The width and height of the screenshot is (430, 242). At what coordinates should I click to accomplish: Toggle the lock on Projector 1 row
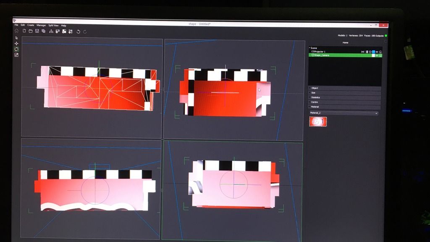[380, 52]
